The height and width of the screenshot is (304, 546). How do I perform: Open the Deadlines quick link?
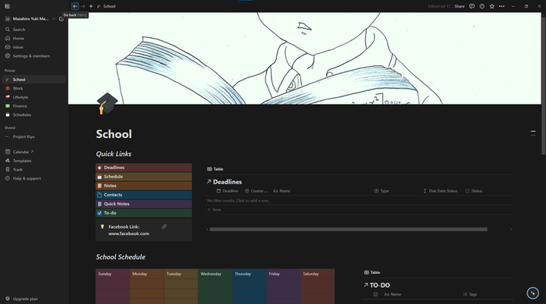pos(143,168)
